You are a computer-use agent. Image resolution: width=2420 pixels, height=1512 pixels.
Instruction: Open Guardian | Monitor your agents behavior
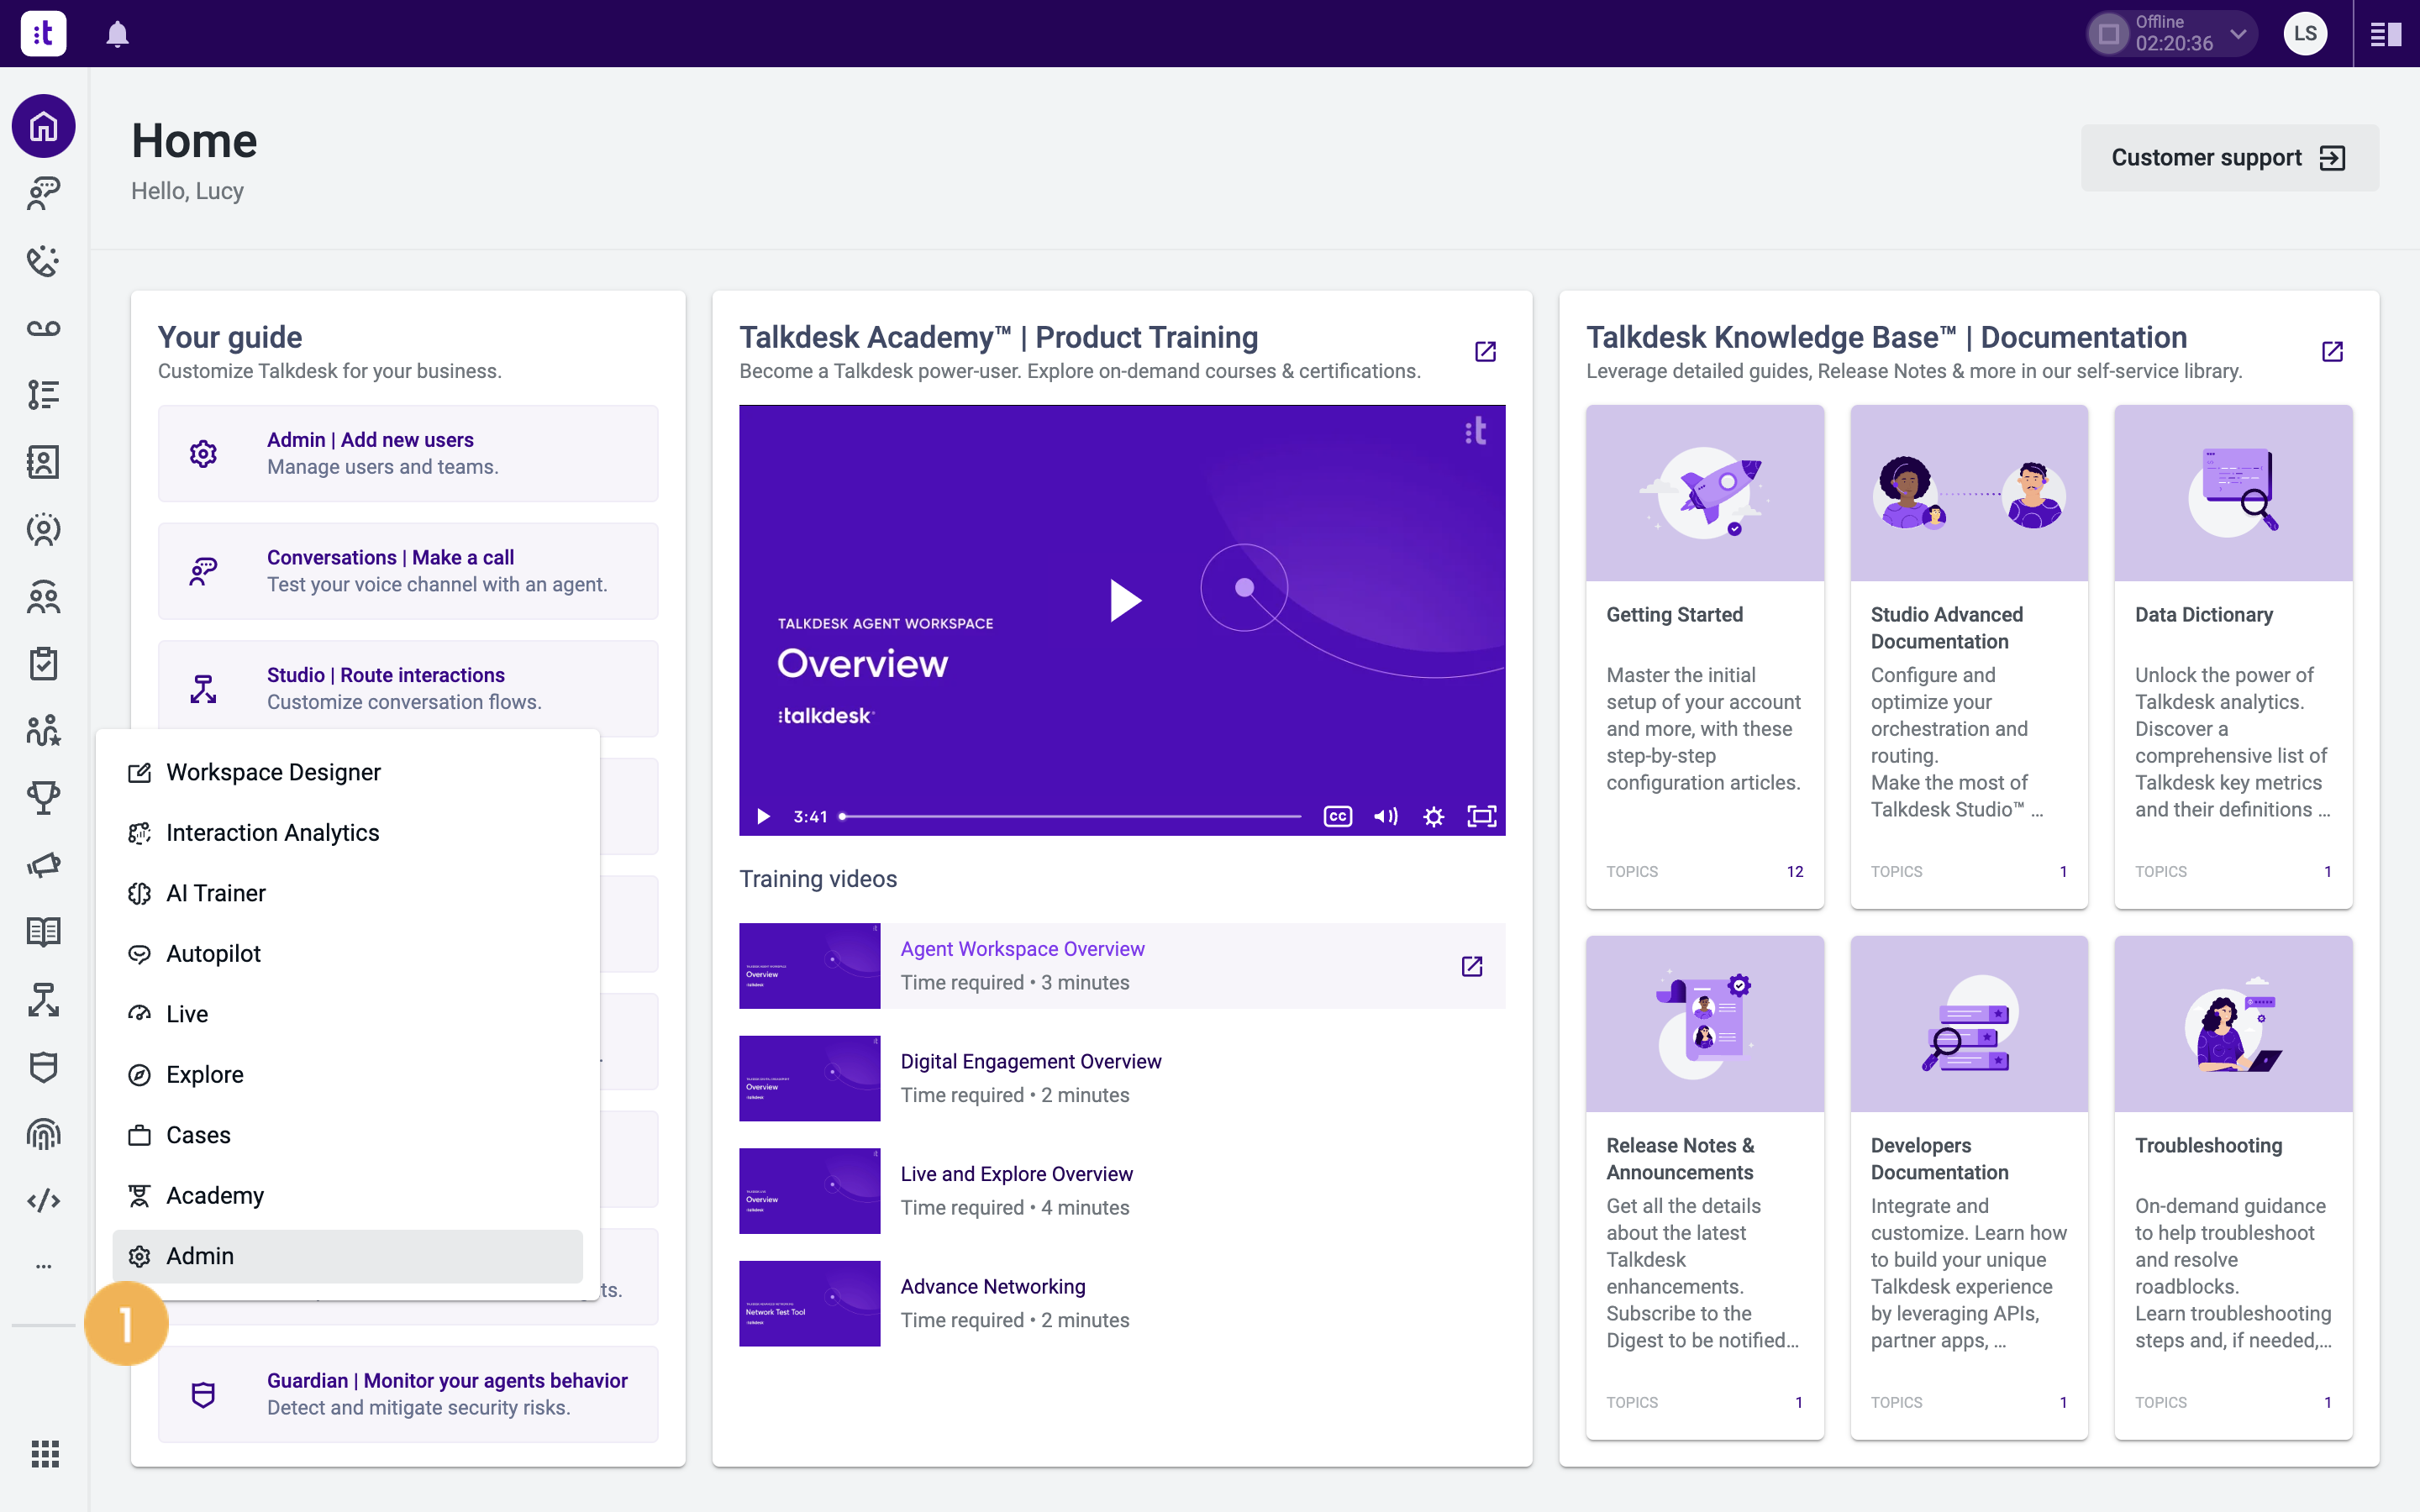click(x=408, y=1394)
